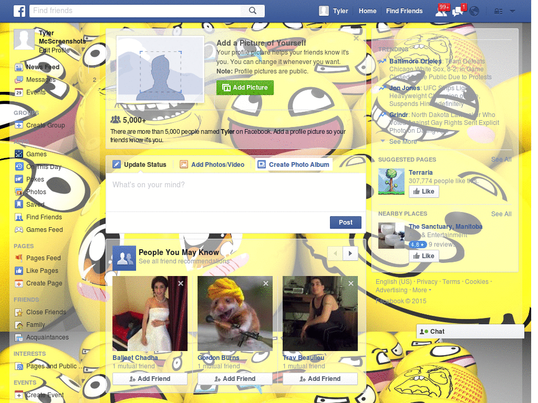Click the green Add Picture button
This screenshot has height=403, width=538.
245,88
